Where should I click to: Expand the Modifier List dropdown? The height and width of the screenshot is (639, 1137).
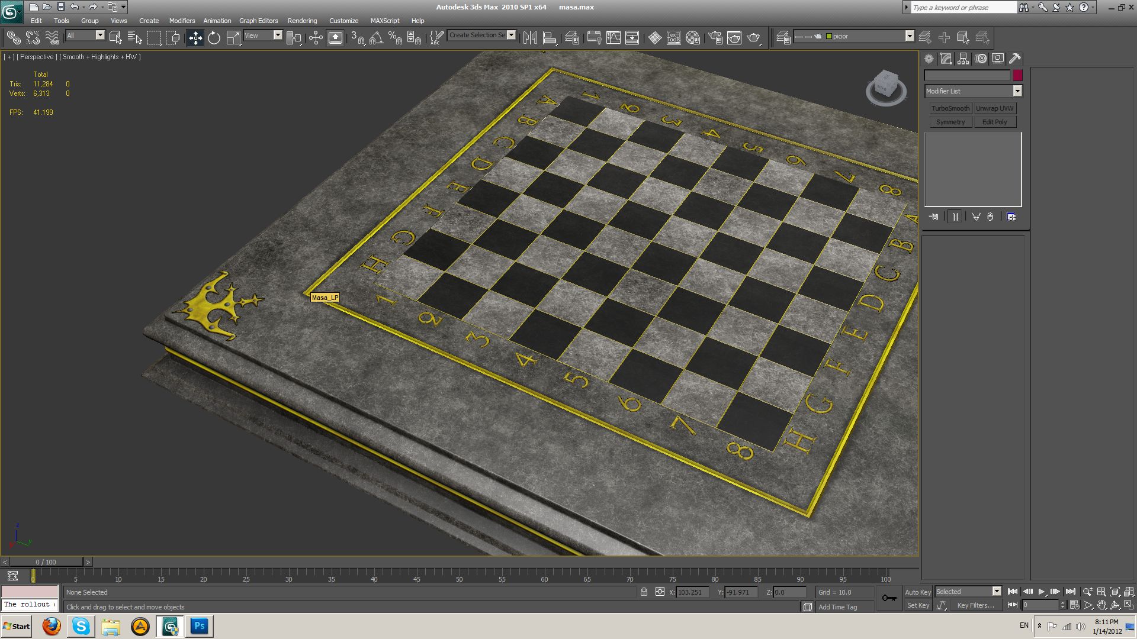(1017, 91)
